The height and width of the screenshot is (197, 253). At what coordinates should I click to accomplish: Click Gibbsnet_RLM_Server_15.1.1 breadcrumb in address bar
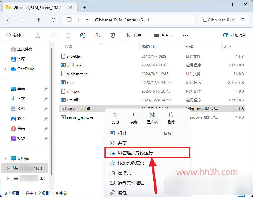[122, 20]
